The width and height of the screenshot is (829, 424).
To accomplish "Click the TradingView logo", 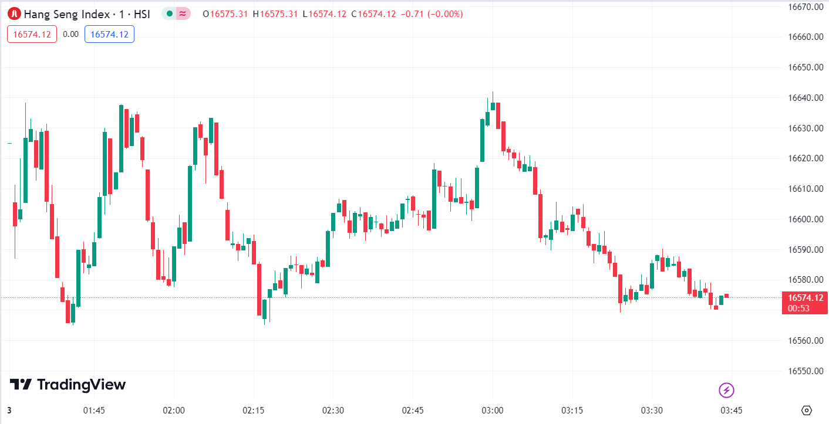I will [x=68, y=385].
